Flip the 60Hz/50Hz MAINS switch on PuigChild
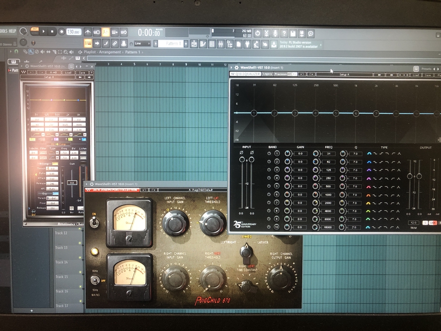 pyautogui.click(x=96, y=280)
